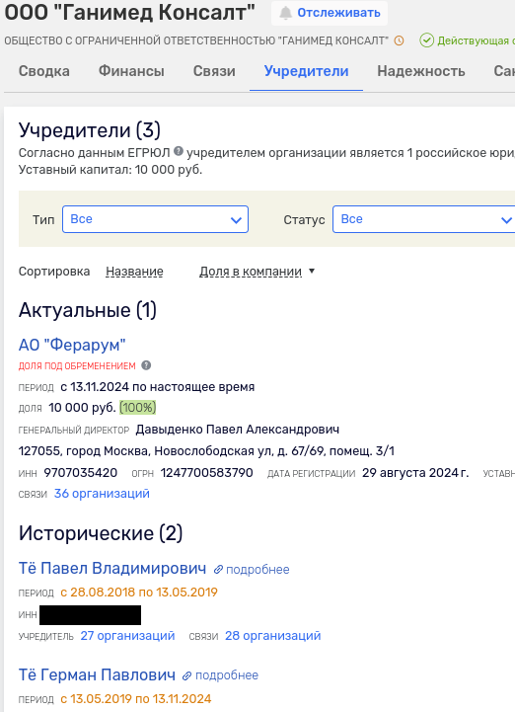The height and width of the screenshot is (712, 515).
Task: Select the Учредители tab
Action: (306, 71)
